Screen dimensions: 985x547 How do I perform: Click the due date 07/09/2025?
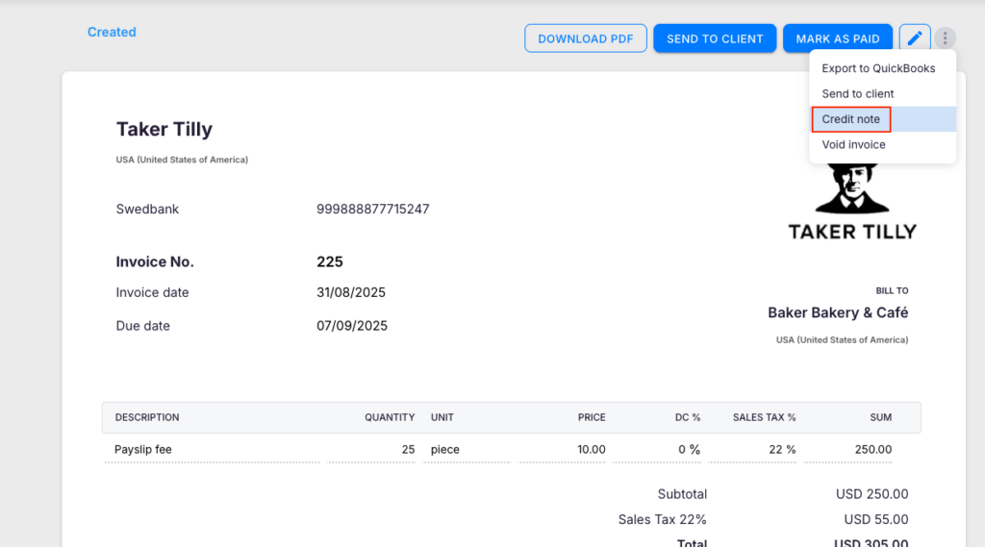pyautogui.click(x=352, y=326)
